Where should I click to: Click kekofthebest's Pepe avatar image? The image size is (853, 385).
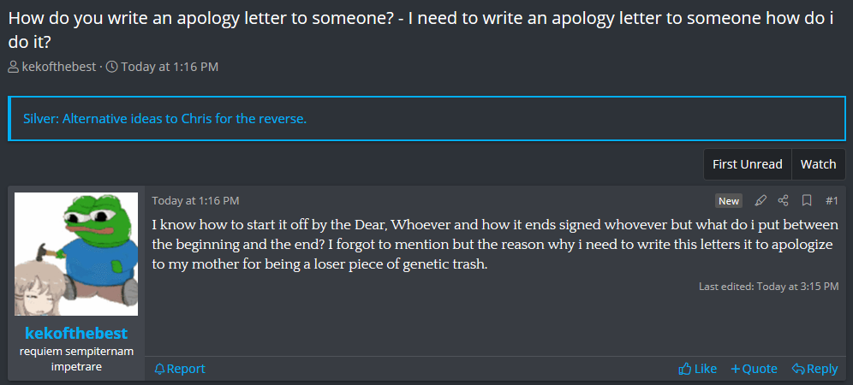[x=76, y=254]
